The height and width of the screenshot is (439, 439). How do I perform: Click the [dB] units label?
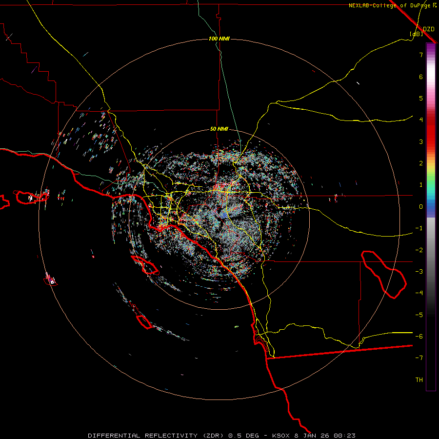pos(416,34)
